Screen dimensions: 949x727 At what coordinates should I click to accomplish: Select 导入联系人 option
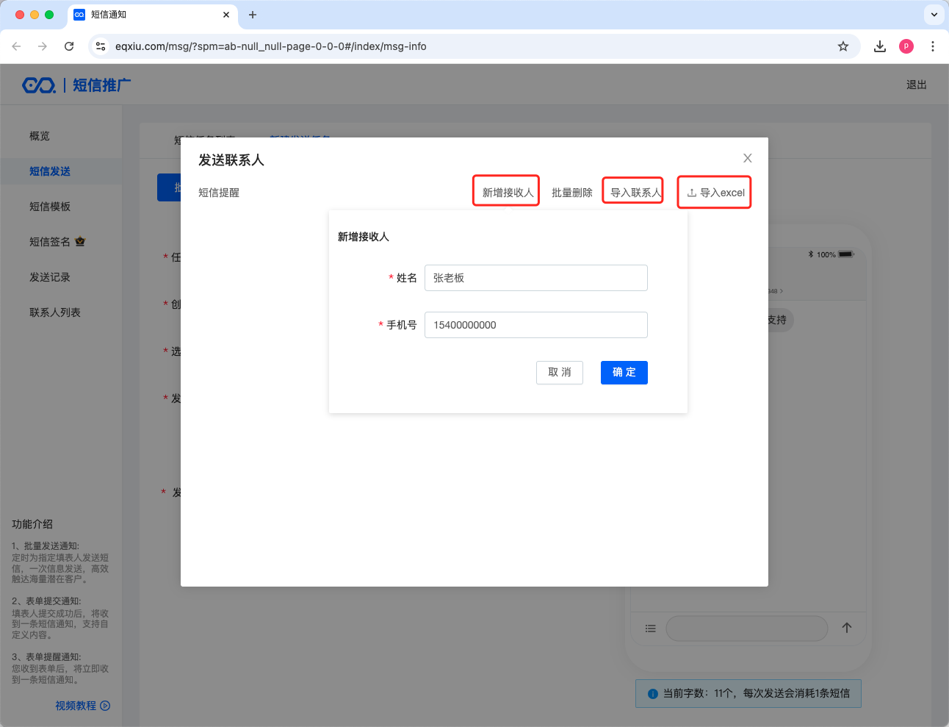click(x=635, y=193)
